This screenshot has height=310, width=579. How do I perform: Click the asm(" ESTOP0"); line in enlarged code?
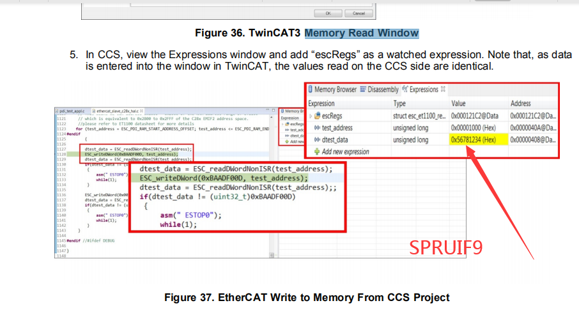coord(190,215)
